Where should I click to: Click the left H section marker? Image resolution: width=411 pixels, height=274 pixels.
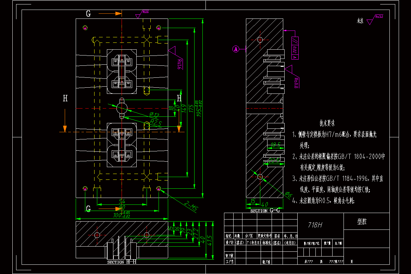coord(65,99)
